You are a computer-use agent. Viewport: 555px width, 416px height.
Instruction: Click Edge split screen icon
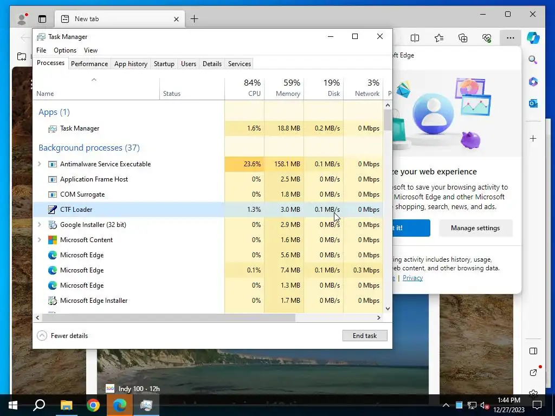[415, 38]
